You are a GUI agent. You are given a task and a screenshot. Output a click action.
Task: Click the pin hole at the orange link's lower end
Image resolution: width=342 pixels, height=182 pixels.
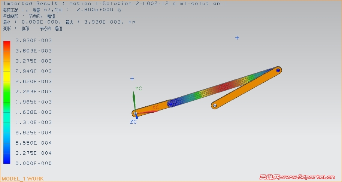pos(215,106)
